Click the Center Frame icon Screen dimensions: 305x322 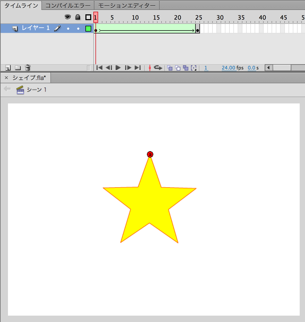[x=150, y=68]
